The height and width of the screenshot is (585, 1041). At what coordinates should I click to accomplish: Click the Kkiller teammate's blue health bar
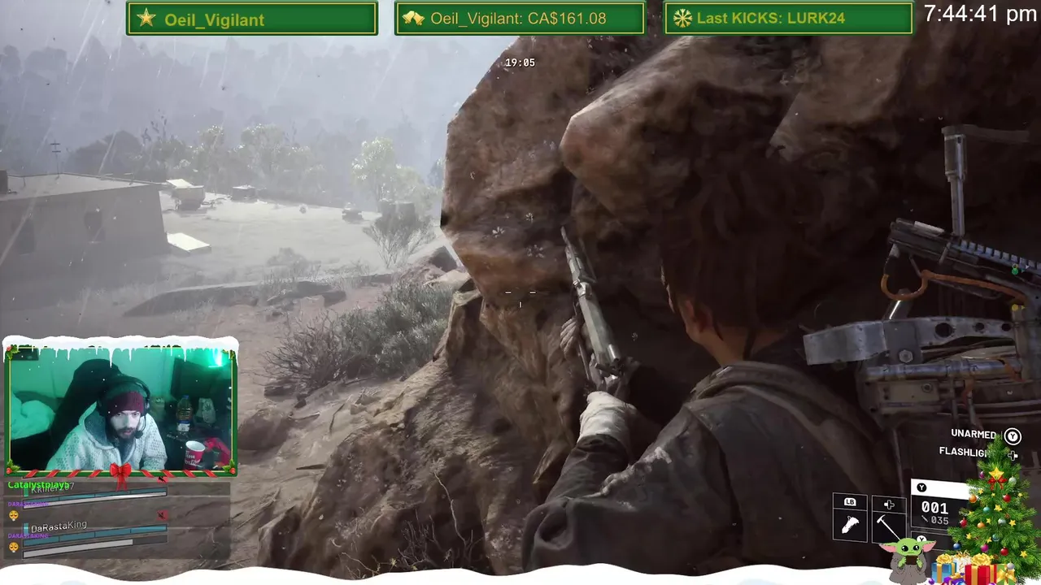95,496
